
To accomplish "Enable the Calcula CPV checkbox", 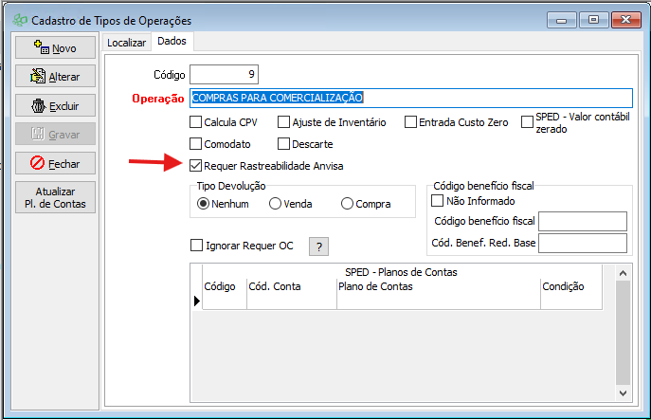I will tap(196, 121).
